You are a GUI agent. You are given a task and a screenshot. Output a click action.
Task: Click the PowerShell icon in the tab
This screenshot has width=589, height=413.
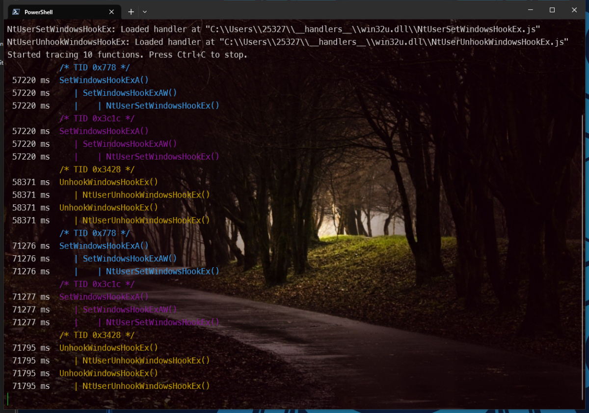click(x=16, y=12)
